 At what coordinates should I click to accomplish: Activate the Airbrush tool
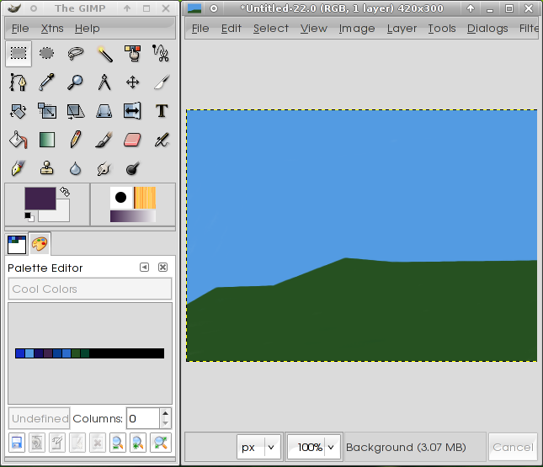(161, 140)
